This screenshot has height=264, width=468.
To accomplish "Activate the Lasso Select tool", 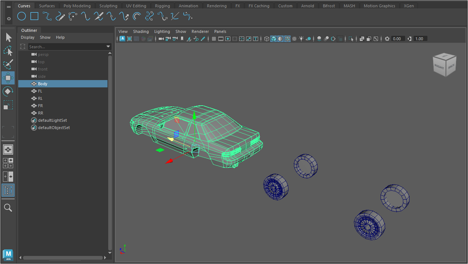I will [8, 51].
